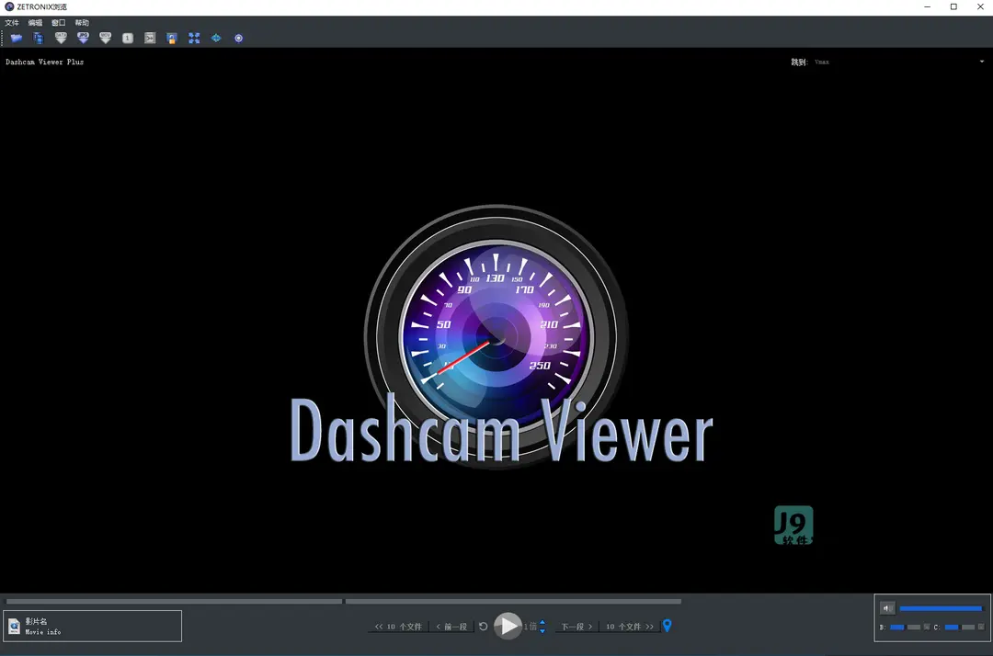The width and height of the screenshot is (993, 656).
Task: Click the round target toolbar icon
Action: tap(239, 38)
